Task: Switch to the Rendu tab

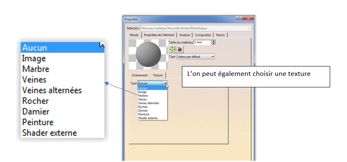Action: 134,35
